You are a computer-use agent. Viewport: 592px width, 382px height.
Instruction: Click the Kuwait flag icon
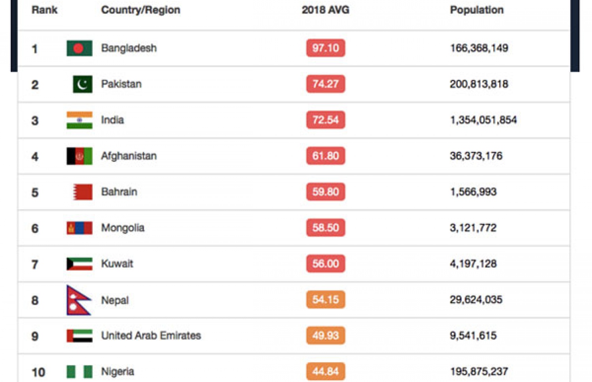coord(79,264)
